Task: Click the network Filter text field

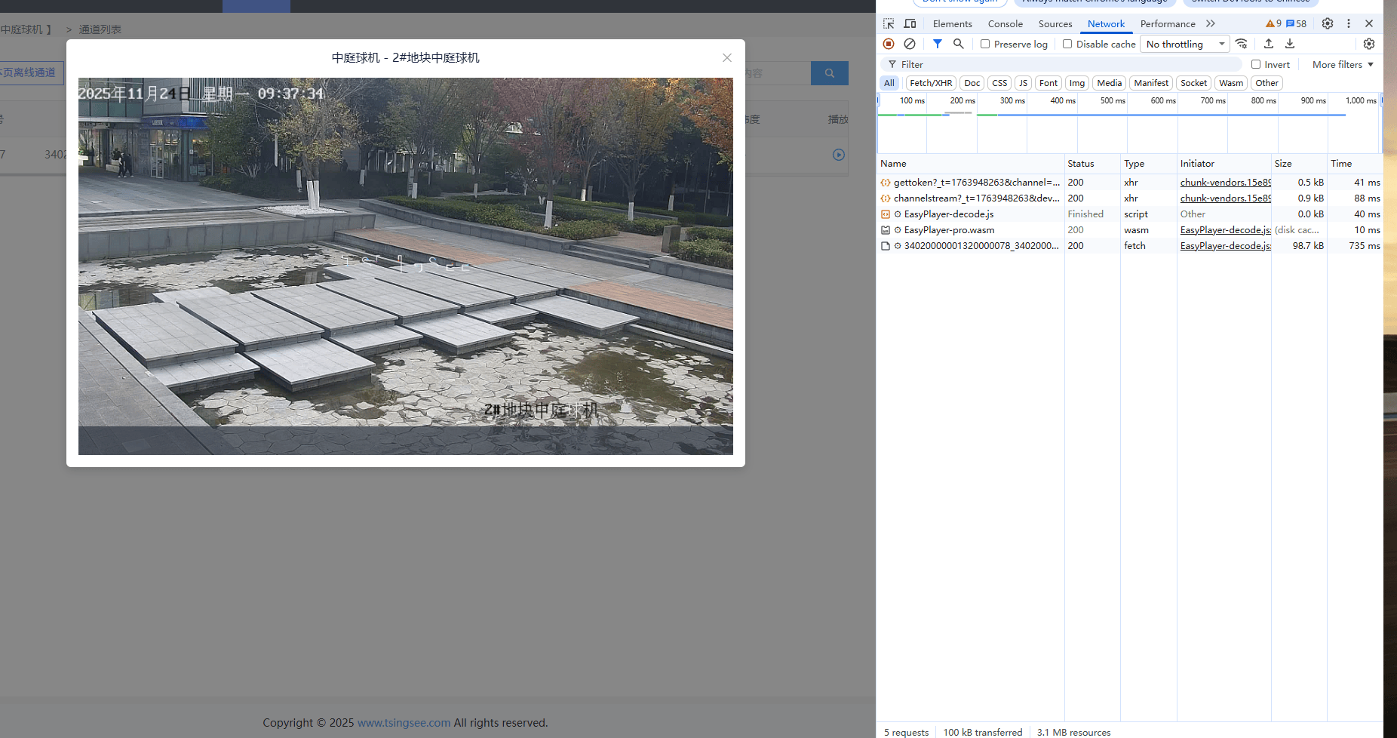Action: click(x=1064, y=65)
